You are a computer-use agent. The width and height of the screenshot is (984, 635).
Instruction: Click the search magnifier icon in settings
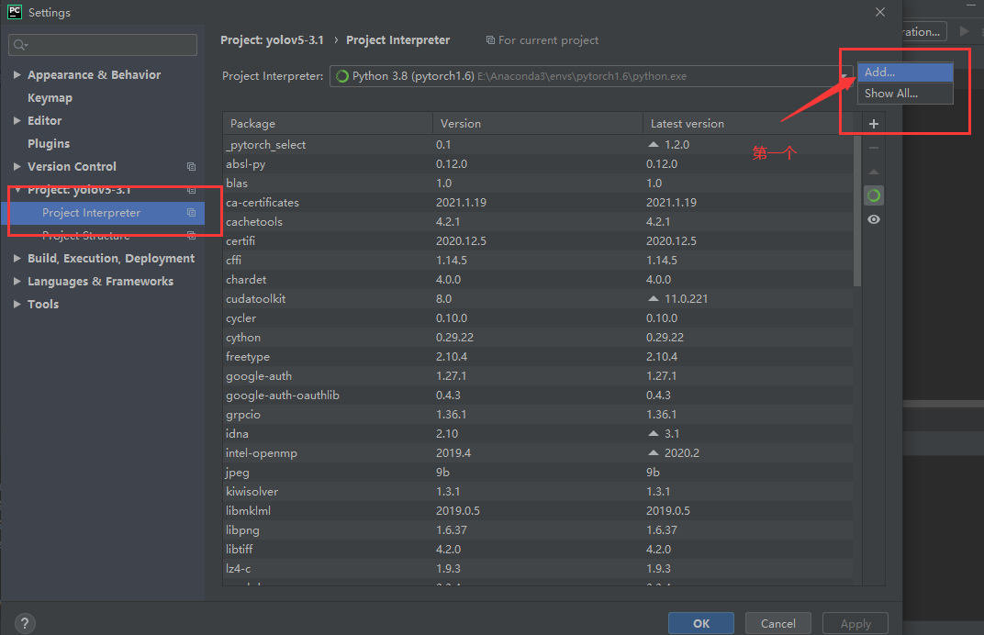pyautogui.click(x=20, y=45)
